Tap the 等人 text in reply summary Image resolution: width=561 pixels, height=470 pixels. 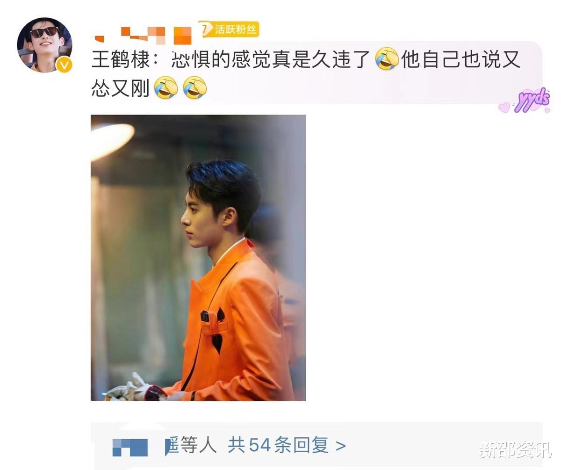[x=198, y=446]
